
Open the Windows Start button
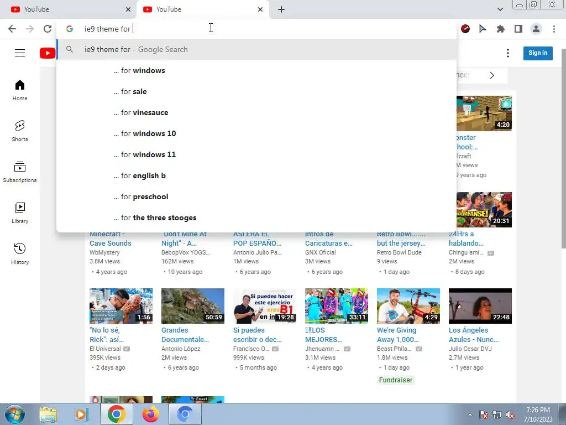(14, 414)
